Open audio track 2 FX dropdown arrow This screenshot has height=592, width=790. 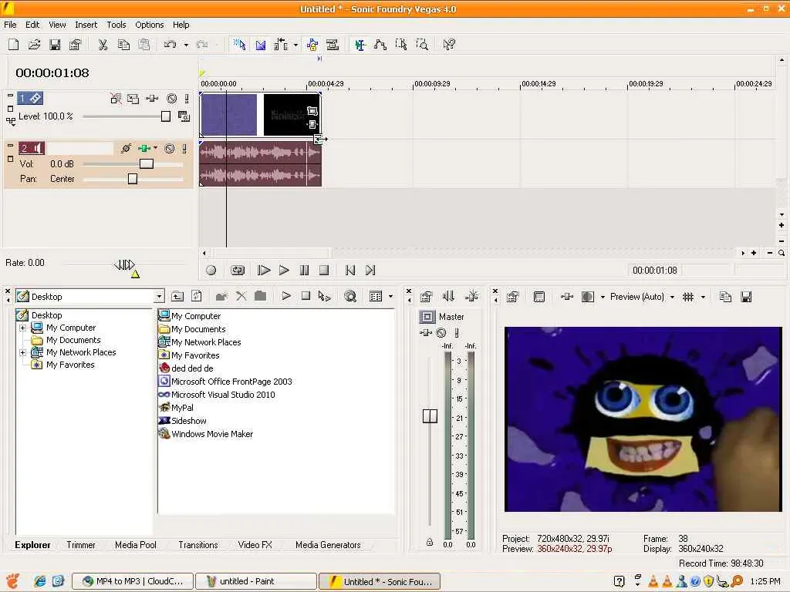(x=155, y=148)
